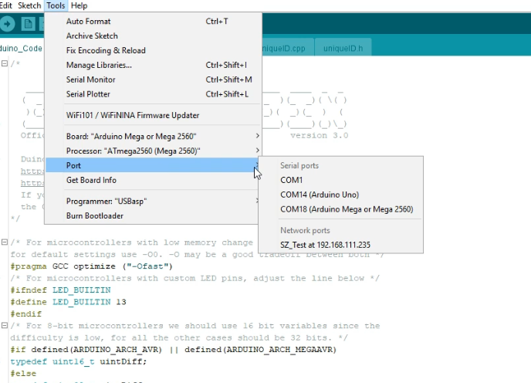
Task: Click the #define LED_BUILTIN 13 line
Action: [68, 302]
